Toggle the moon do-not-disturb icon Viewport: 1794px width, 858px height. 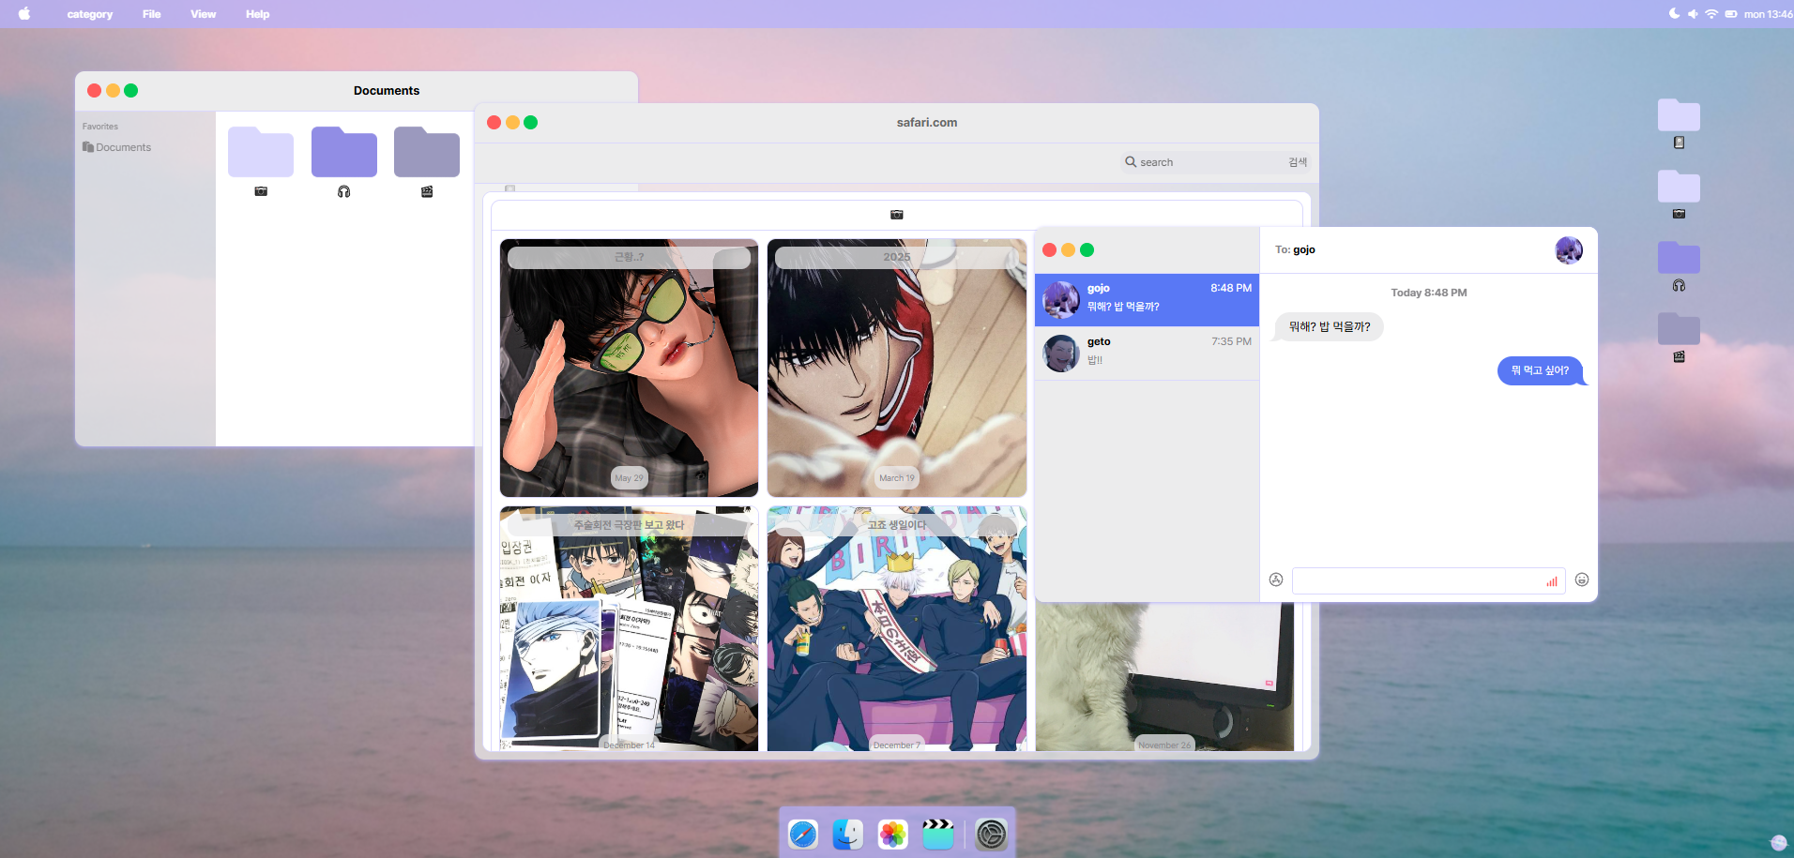point(1675,14)
